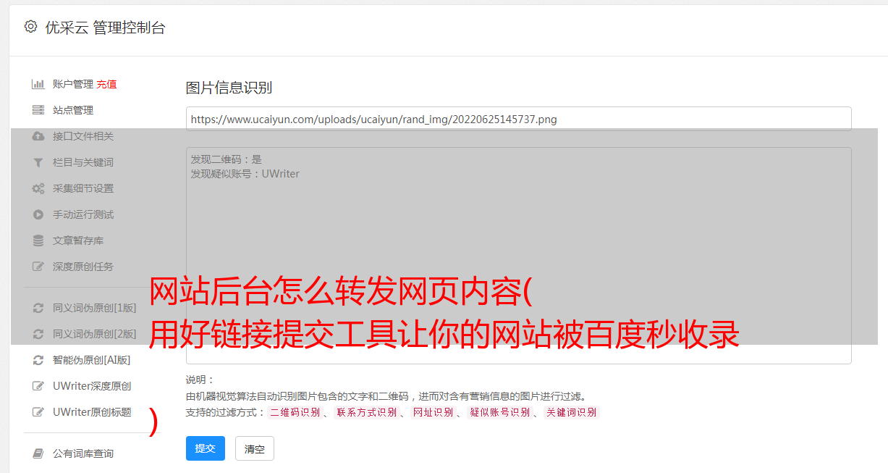This screenshot has width=888, height=473.
Task: Go to 深度原创任务 page
Action: (x=83, y=267)
